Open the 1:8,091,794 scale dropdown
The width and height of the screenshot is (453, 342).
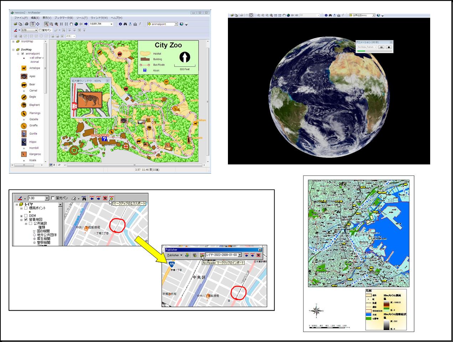tap(111, 24)
